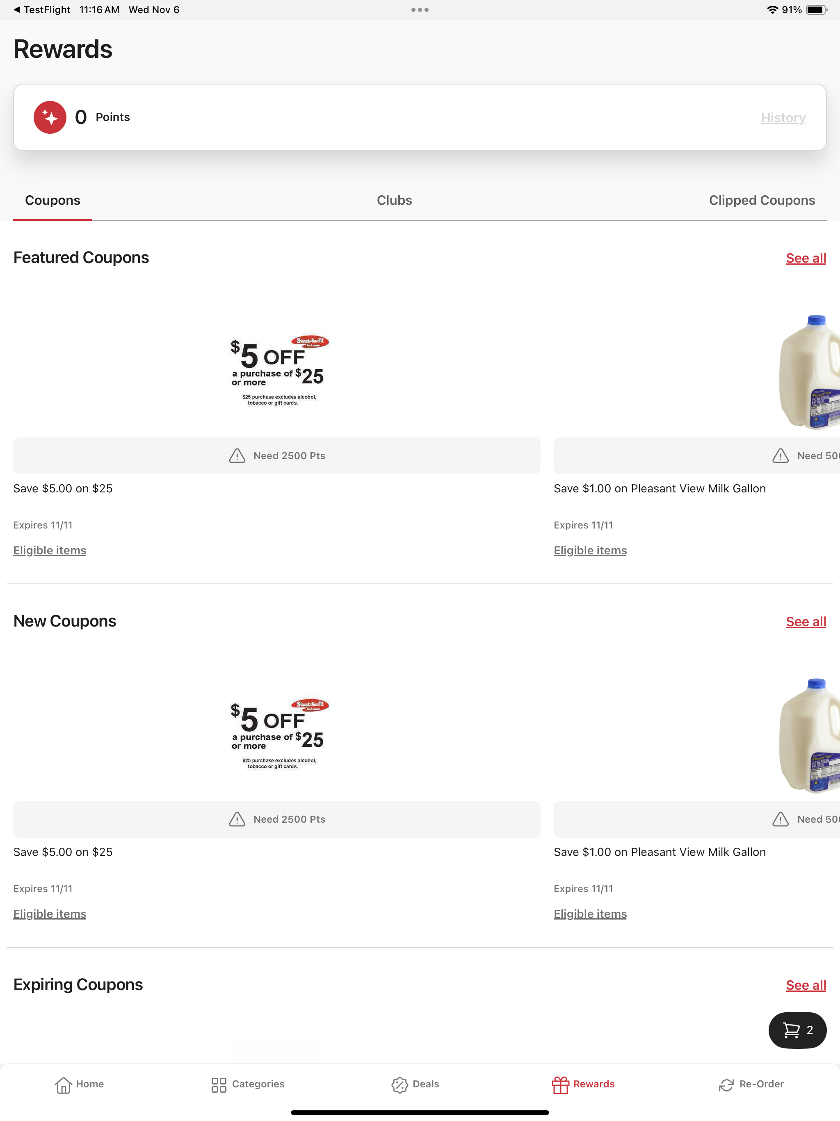This screenshot has width=840, height=1121.
Task: Tap the Featured Coupons heading
Action: point(81,257)
